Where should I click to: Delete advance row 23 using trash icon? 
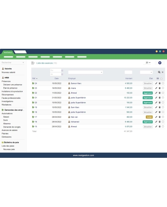[160, 88]
